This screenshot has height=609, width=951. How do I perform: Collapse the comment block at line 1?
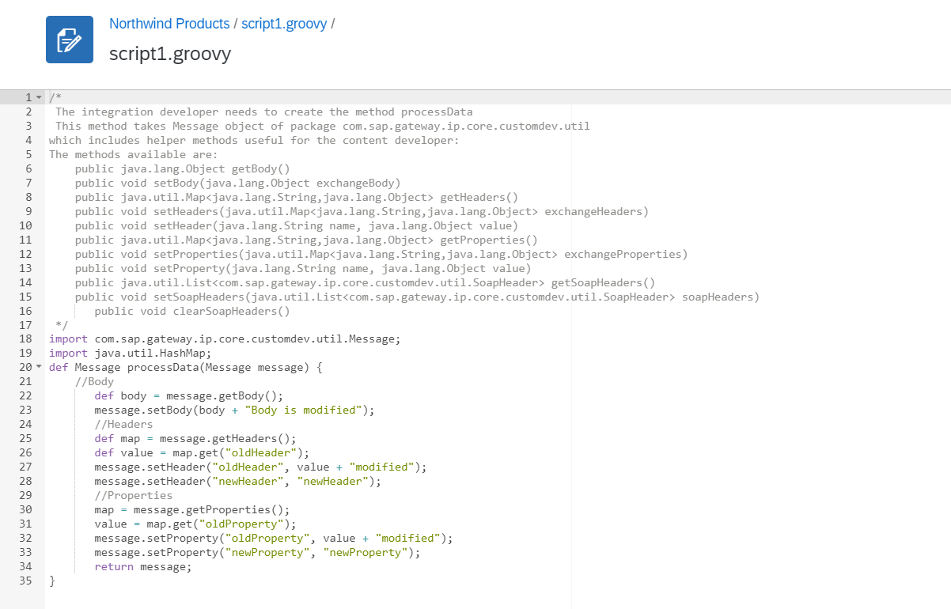(39, 97)
